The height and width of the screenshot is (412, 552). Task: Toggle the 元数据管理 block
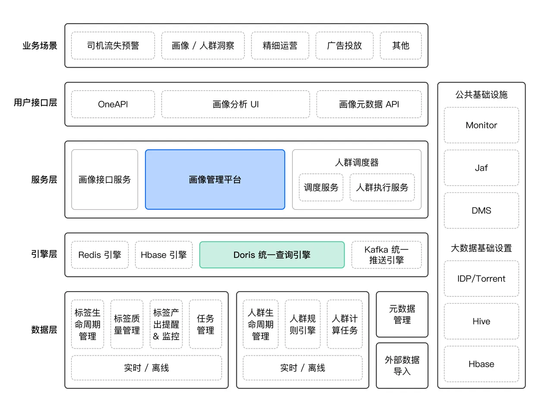point(402,314)
